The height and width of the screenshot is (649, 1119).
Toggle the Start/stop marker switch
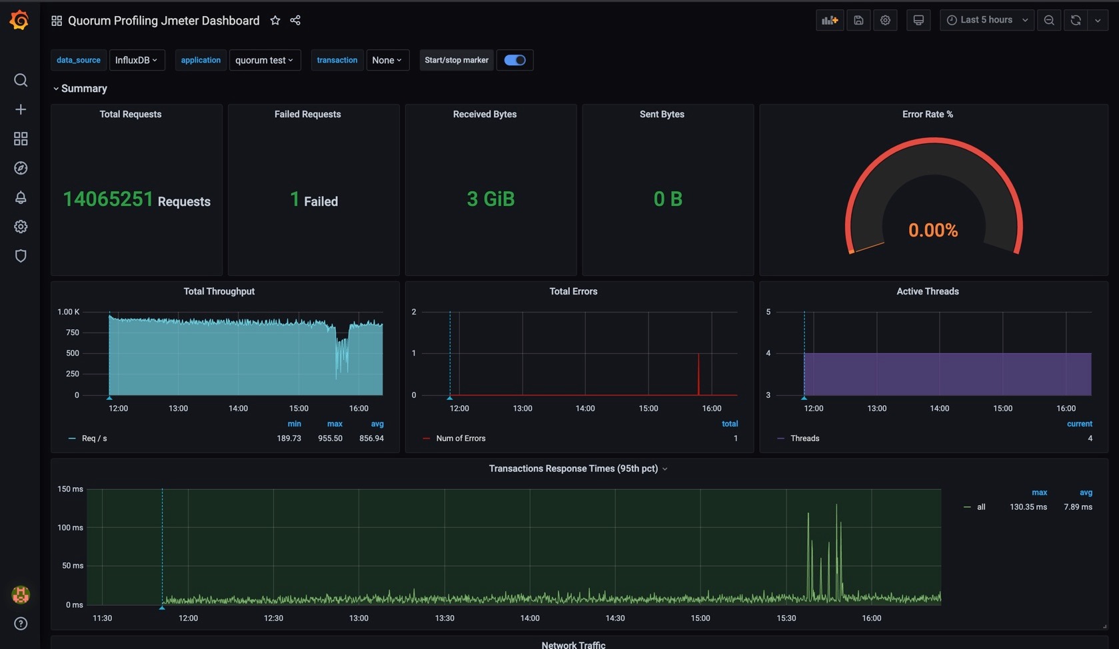(x=515, y=60)
